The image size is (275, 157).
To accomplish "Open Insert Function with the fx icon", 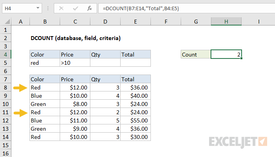I will pos(90,8).
